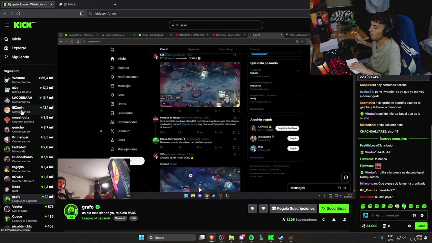Click Regala Suscripciones button
The width and height of the screenshot is (432, 243).
[293, 209]
